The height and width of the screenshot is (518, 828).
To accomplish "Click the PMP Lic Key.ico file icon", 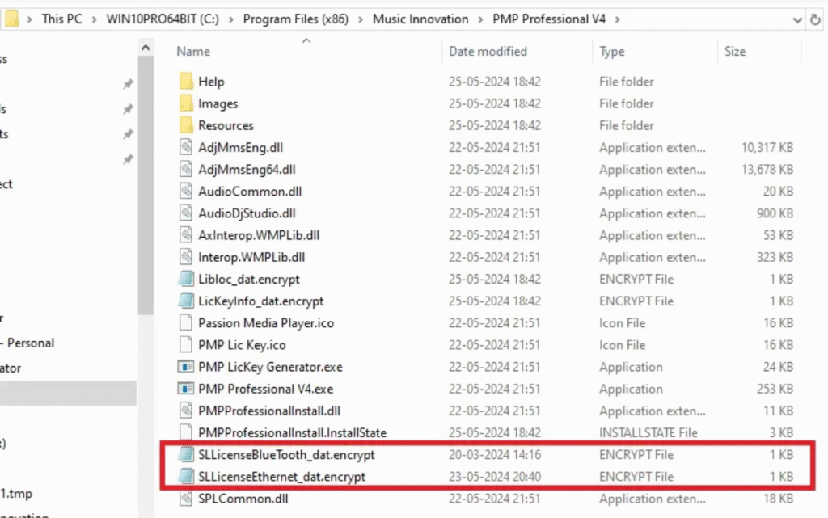I will point(186,345).
